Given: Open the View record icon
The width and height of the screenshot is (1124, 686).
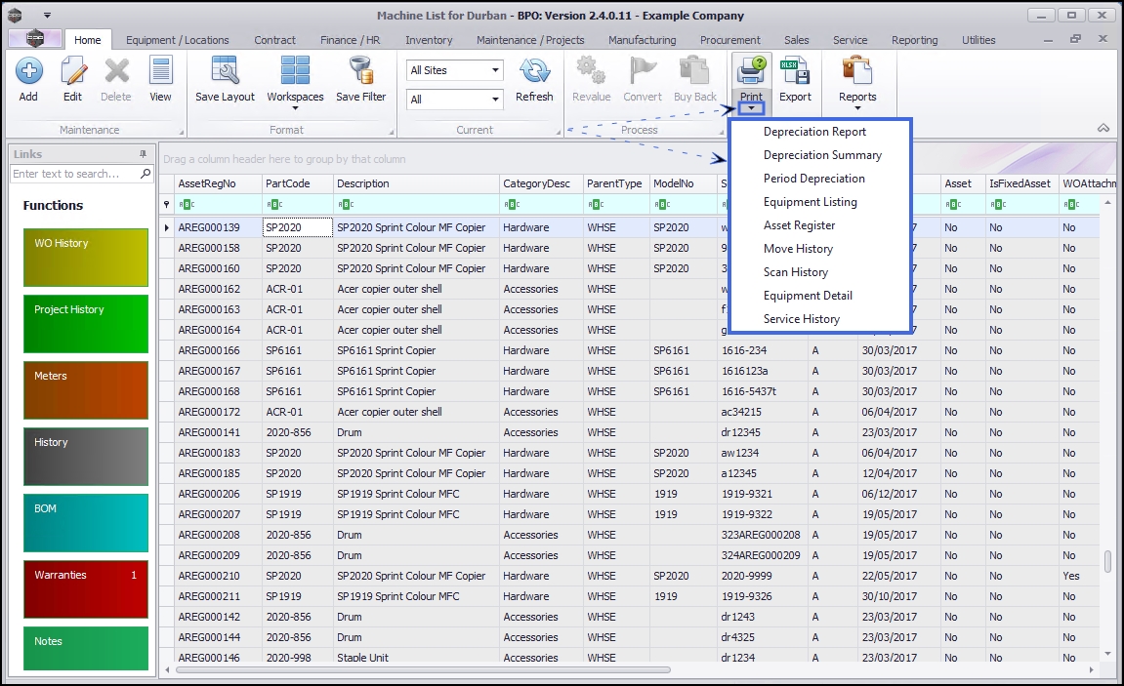Looking at the screenshot, I should click(160, 71).
